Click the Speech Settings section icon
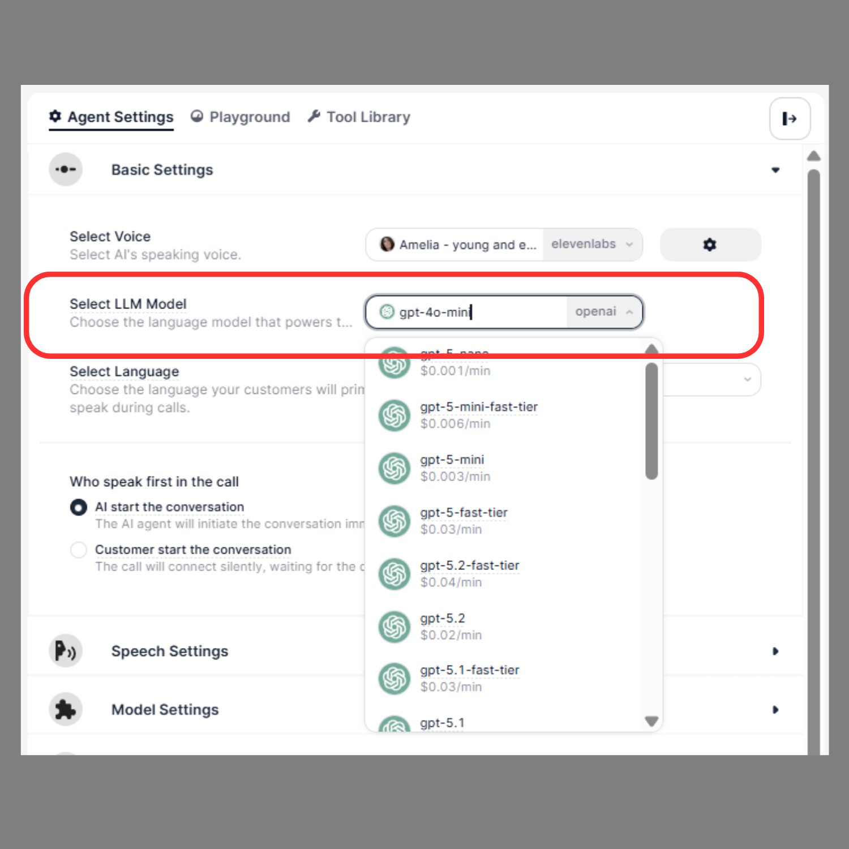 (x=66, y=651)
